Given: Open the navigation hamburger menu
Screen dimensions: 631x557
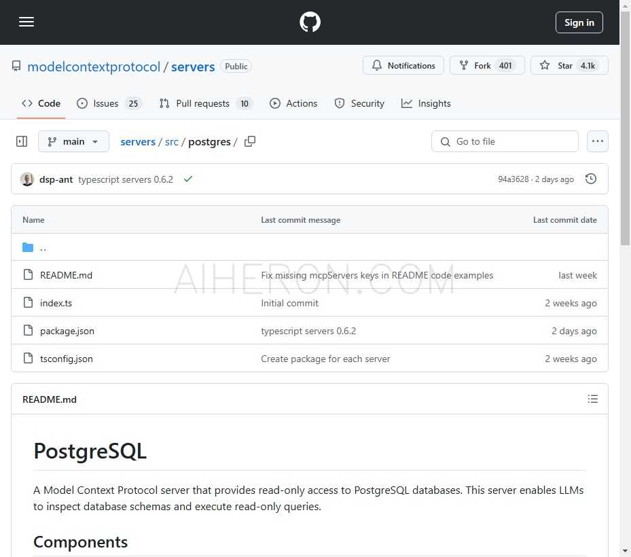Looking at the screenshot, I should pyautogui.click(x=26, y=22).
